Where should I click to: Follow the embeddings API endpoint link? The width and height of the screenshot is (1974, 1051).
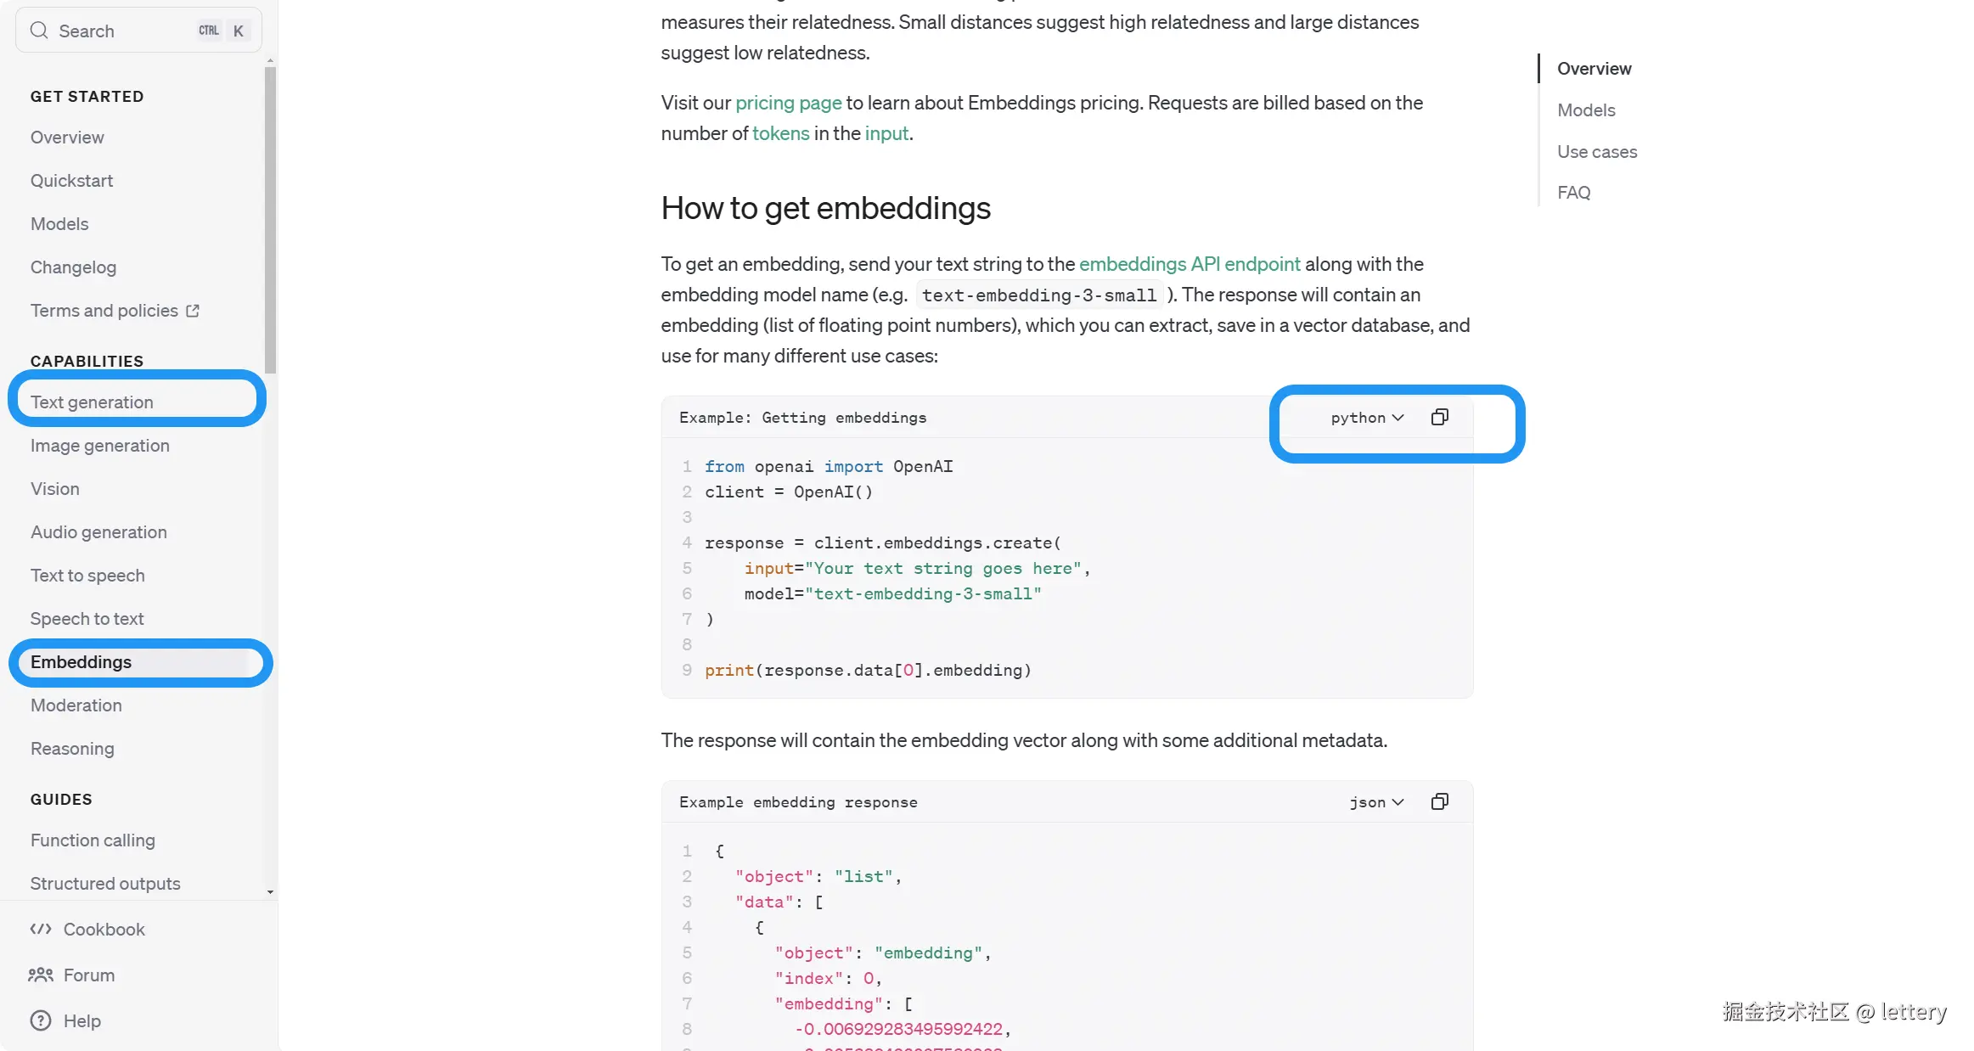1189,264
